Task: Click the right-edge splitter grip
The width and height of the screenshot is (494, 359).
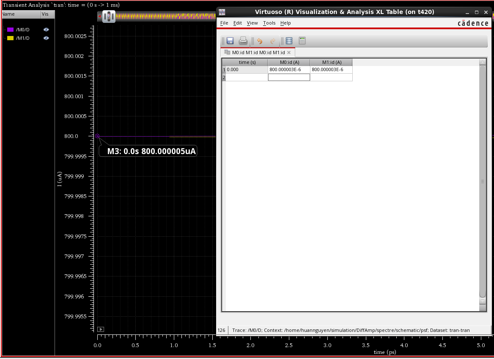Action: point(482,181)
